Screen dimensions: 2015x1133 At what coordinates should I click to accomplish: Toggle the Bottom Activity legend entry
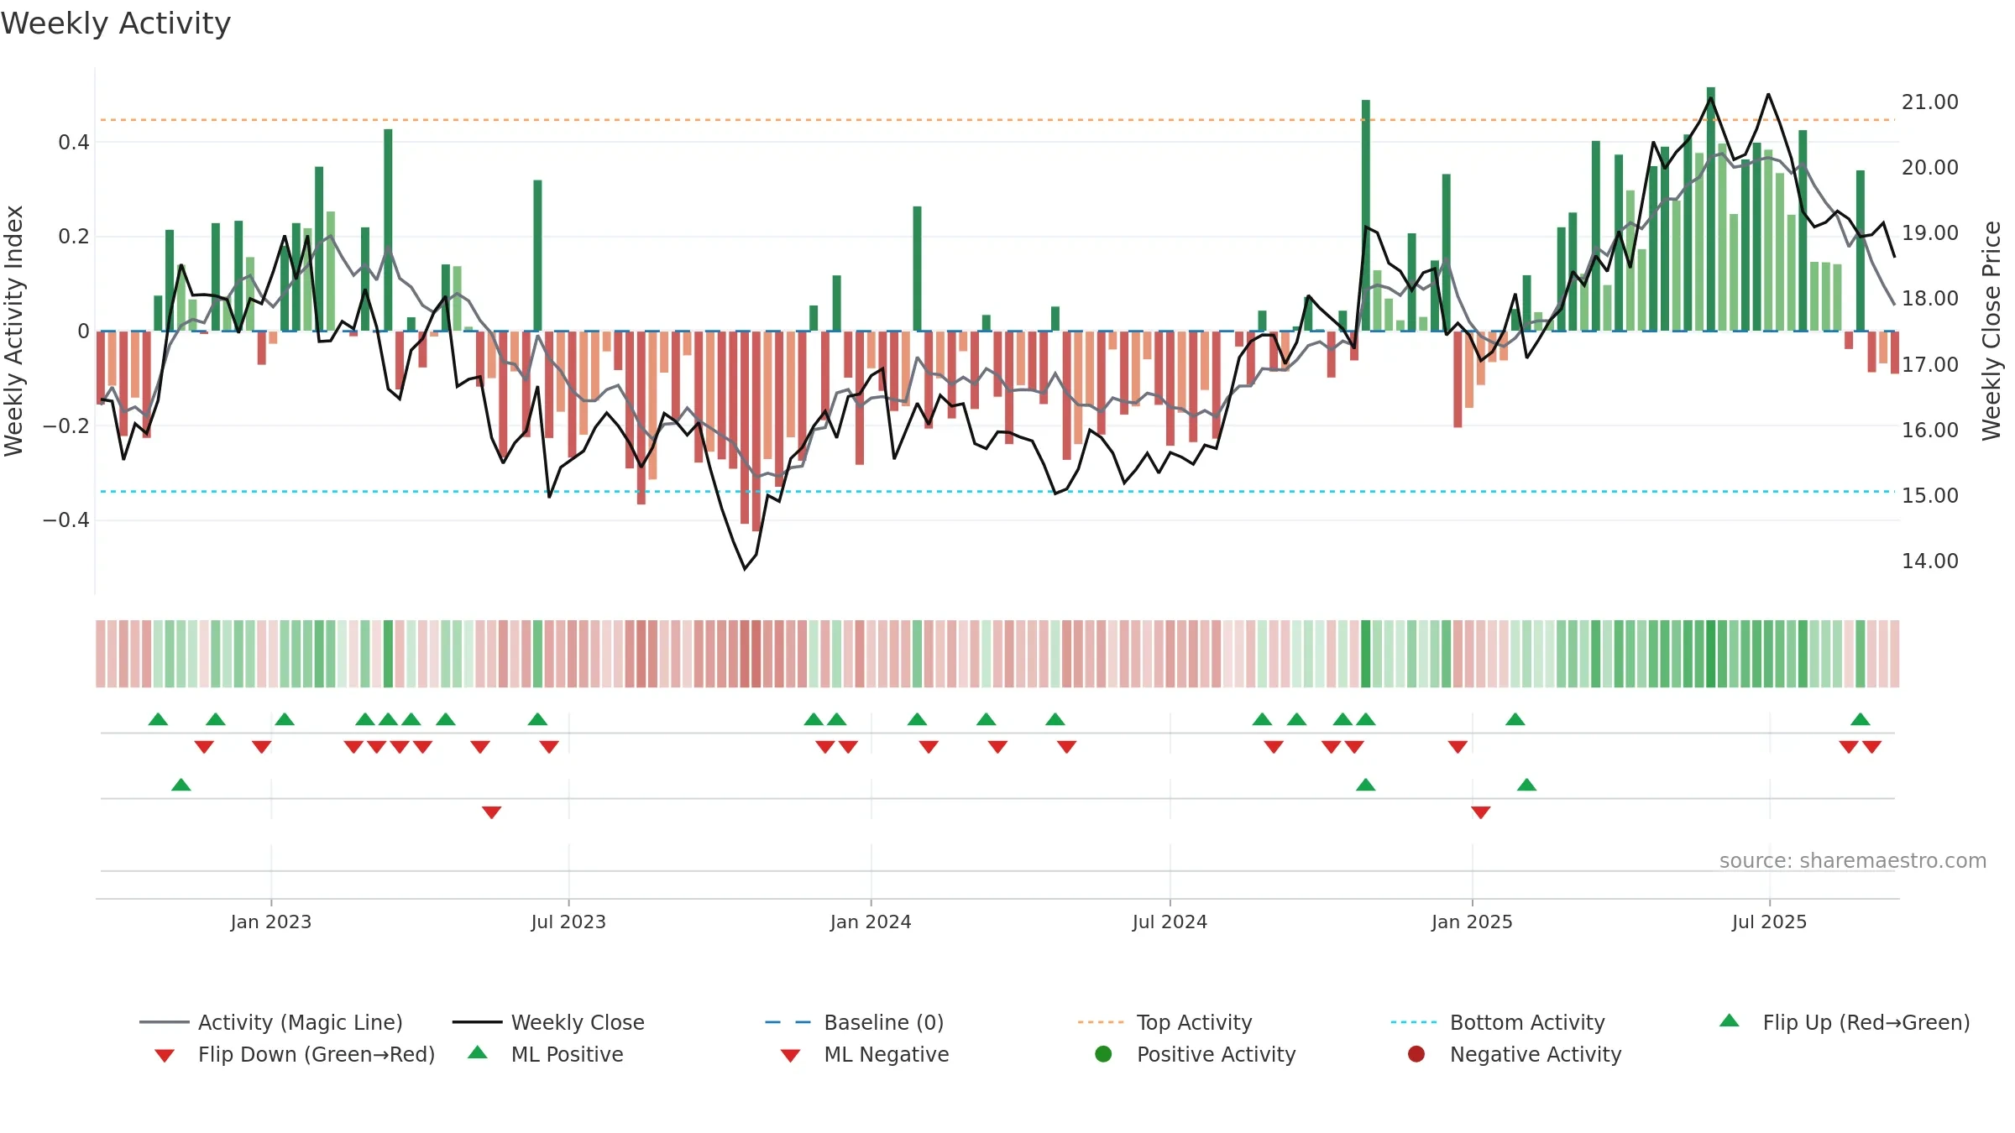point(1498,1022)
